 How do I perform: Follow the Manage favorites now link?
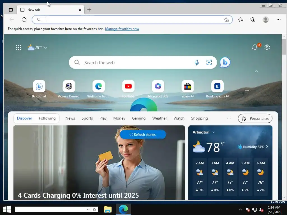tap(122, 29)
